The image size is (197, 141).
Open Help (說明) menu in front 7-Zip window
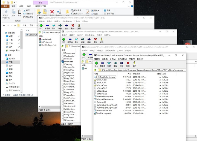pyautogui.click(x=140, y=59)
